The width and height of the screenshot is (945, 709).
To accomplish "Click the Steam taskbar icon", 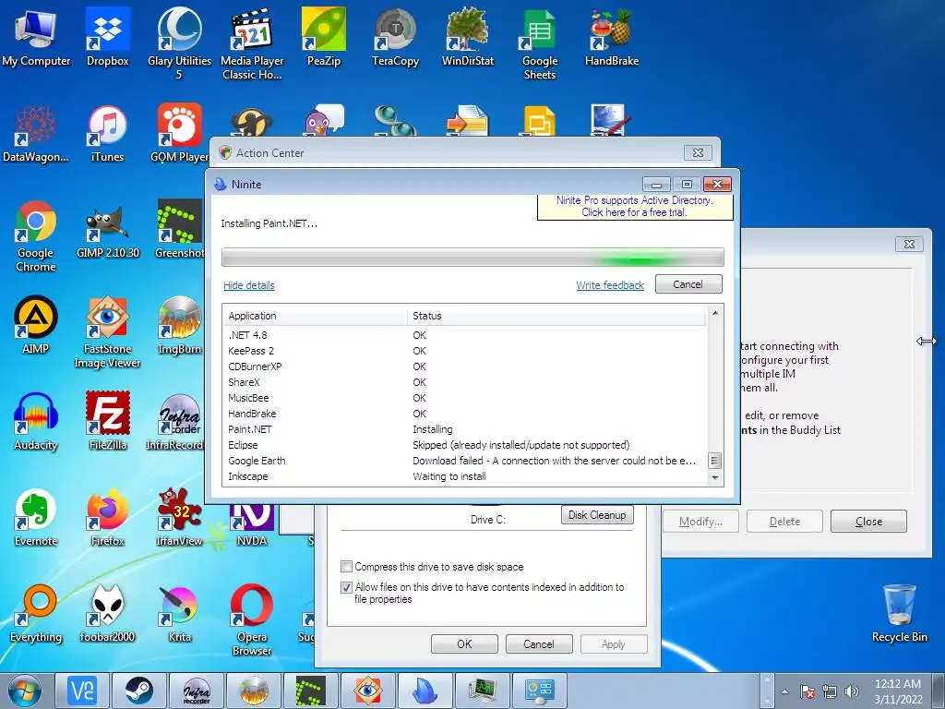I will click(139, 691).
